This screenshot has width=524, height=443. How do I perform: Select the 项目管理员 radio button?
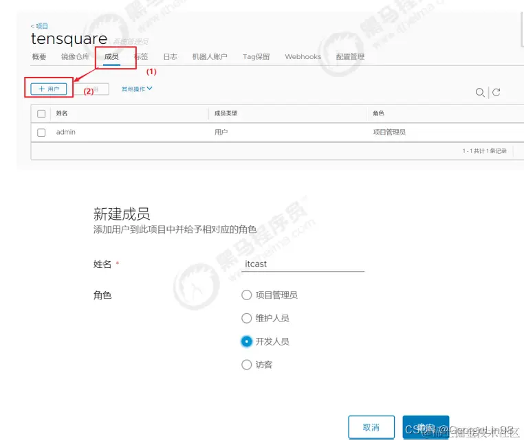(247, 295)
